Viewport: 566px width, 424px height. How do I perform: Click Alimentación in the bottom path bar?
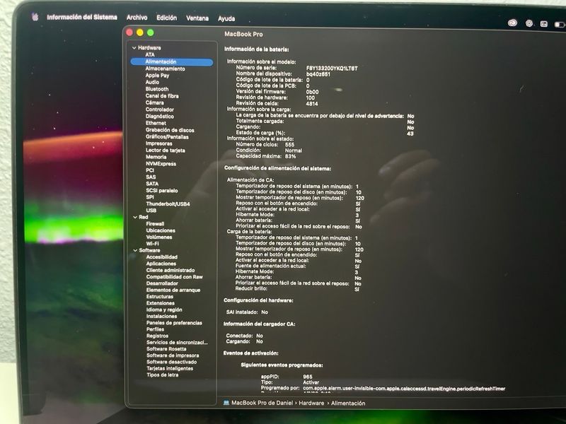pyautogui.click(x=348, y=403)
